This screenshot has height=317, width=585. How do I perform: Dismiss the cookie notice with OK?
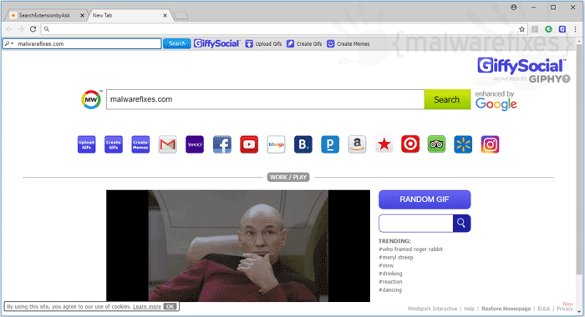[170, 306]
